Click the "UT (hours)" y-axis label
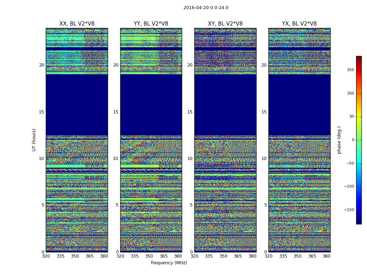Image resolution: width=367 pixels, height=280 pixels. (34, 140)
